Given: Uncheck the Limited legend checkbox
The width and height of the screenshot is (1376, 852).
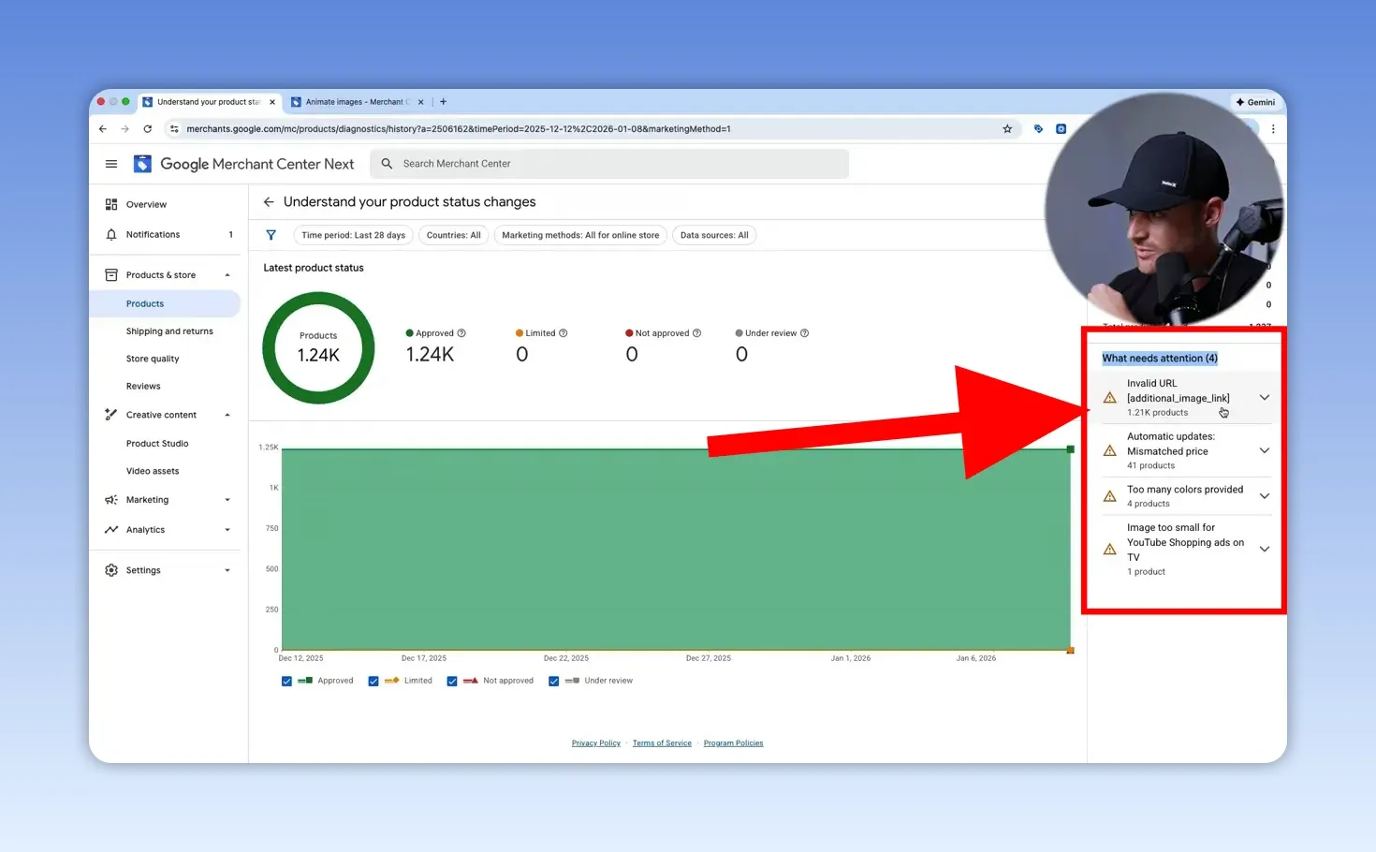Looking at the screenshot, I should click(373, 682).
